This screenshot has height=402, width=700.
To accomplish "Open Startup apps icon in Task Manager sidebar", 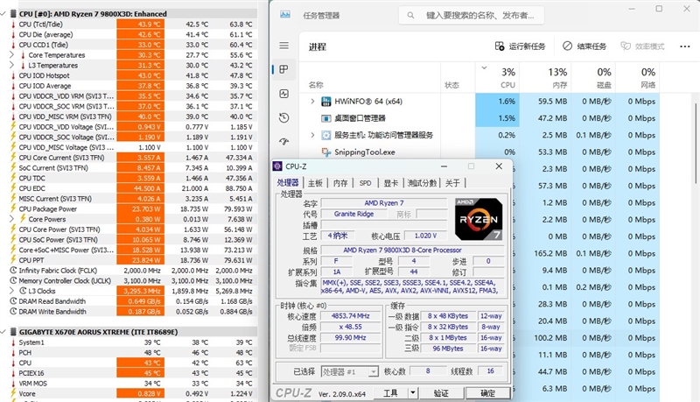I will [x=283, y=142].
